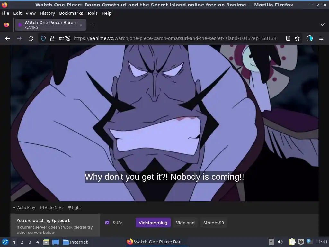Image resolution: width=329 pixels, height=247 pixels.
Task: Click the CC subtitle icon beside SUB
Action: pos(107,223)
